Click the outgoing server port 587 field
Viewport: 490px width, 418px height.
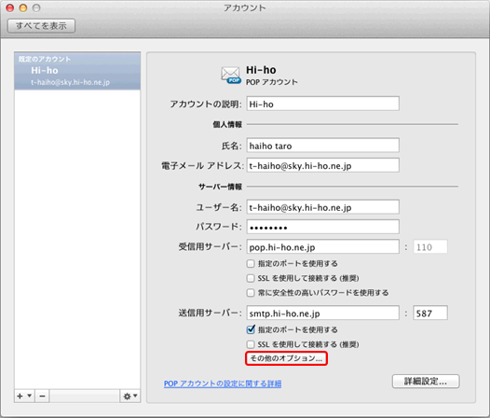click(x=430, y=313)
